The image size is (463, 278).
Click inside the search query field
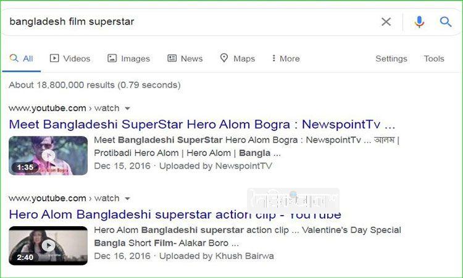click(x=185, y=22)
